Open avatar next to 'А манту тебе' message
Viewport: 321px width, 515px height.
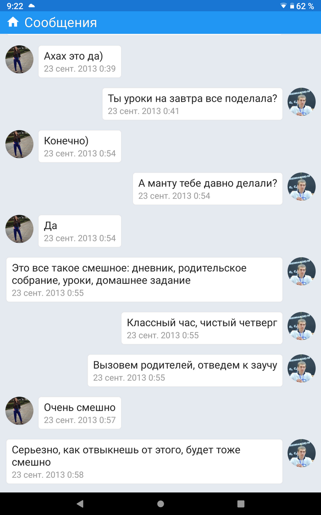pos(301,187)
